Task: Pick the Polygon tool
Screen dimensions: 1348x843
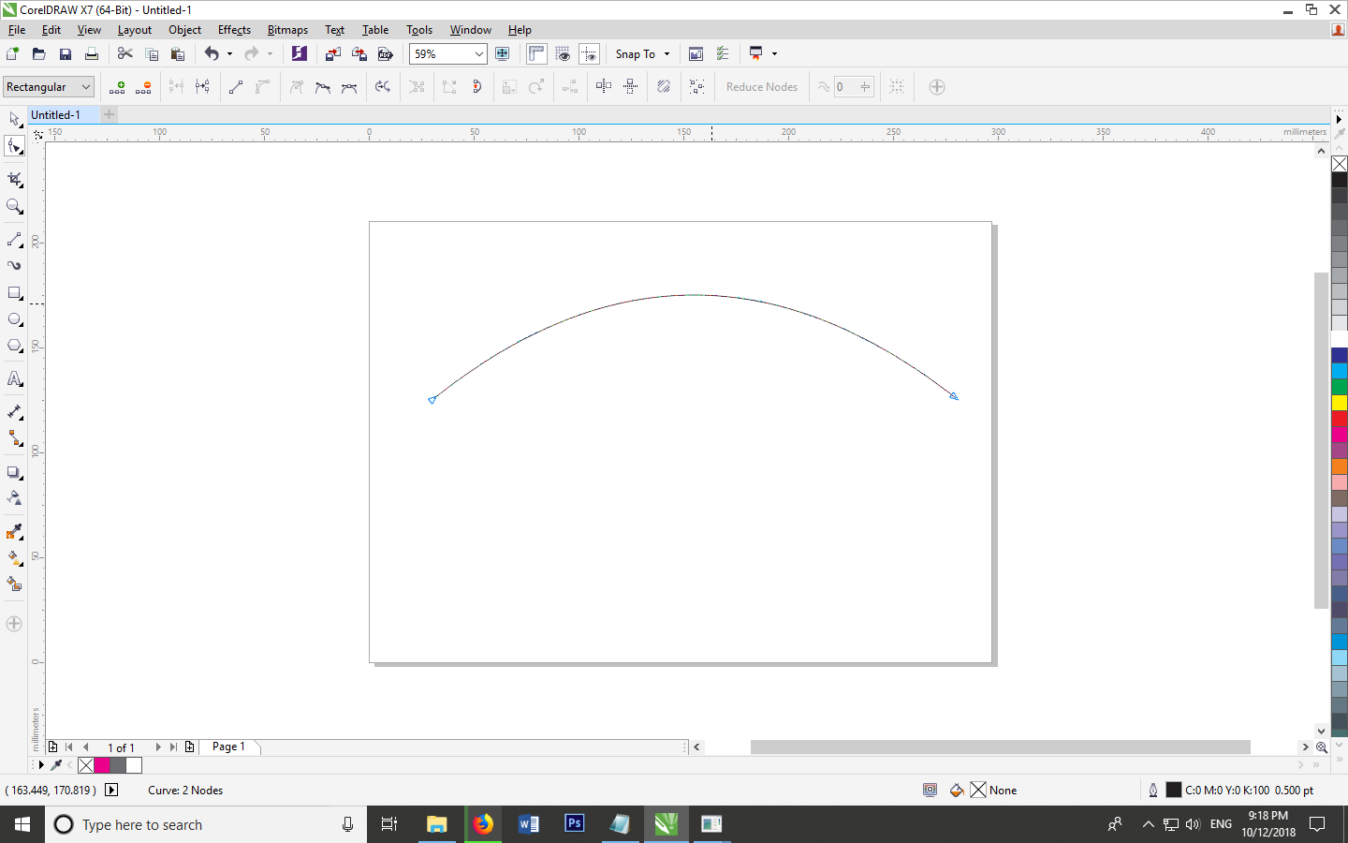Action: (x=14, y=346)
